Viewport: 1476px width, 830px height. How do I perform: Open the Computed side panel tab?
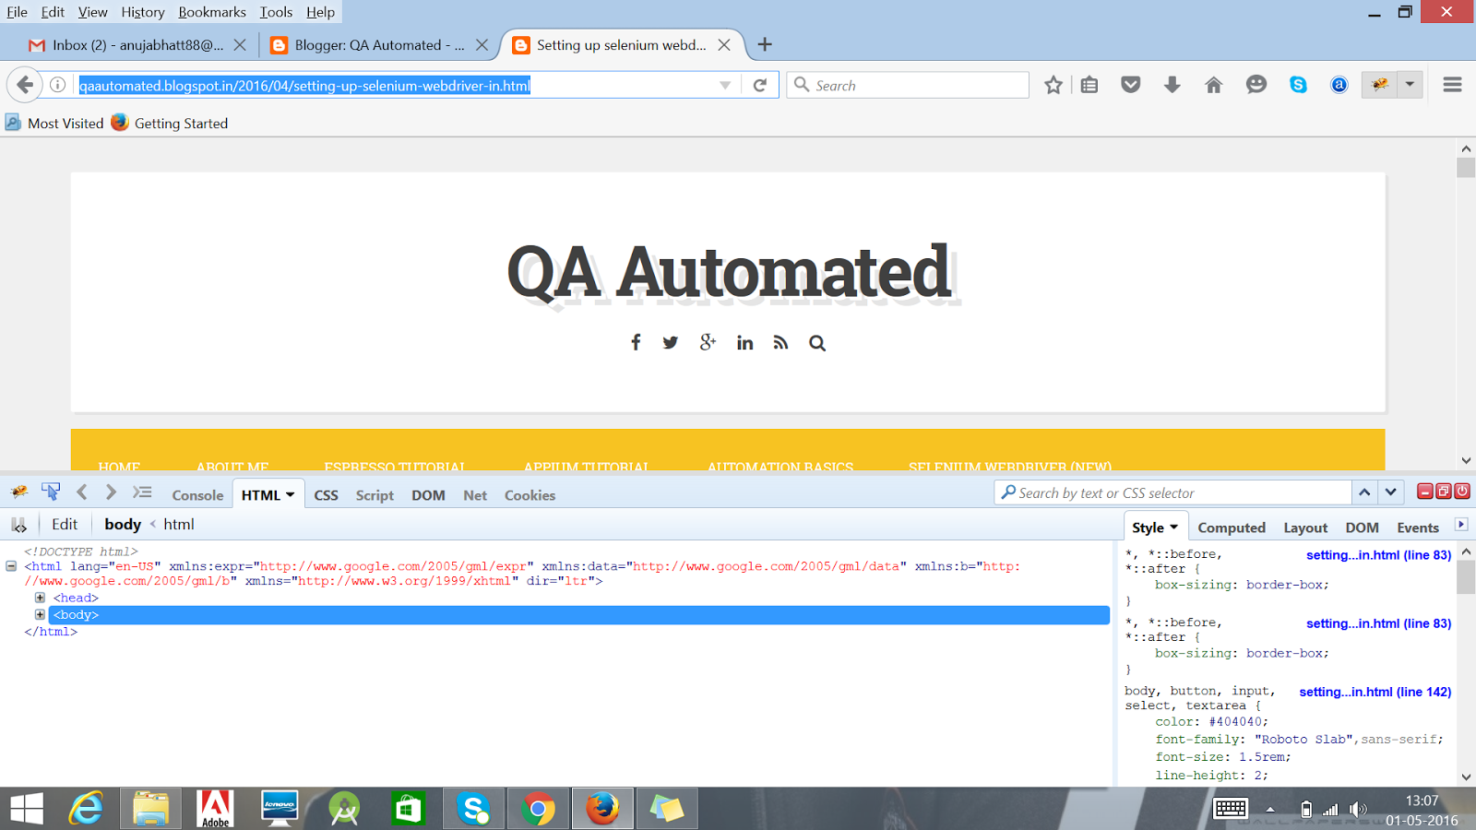[1232, 528]
